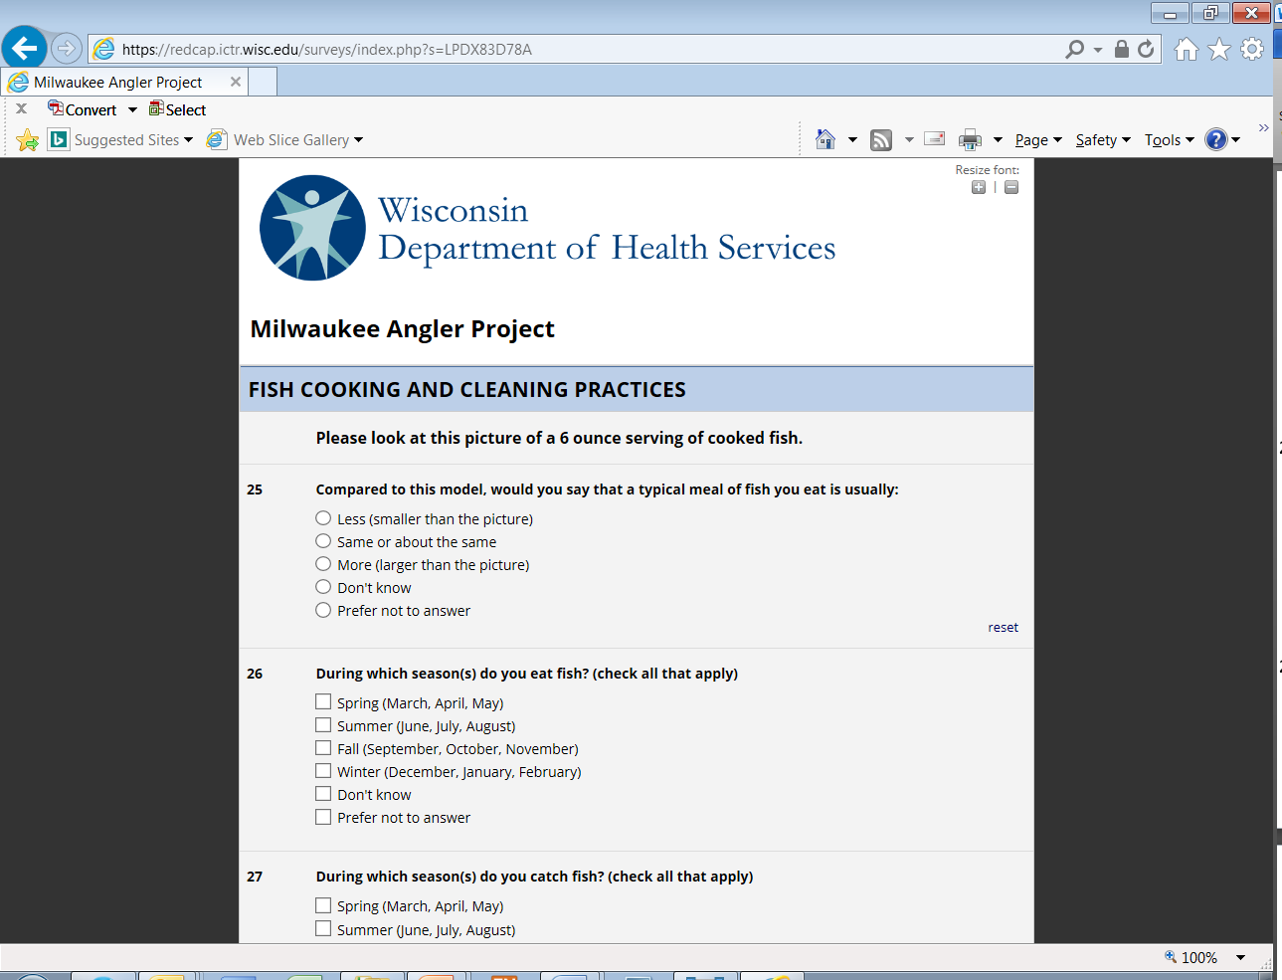Select 'Same or about the same' option
The height and width of the screenshot is (980, 1282).
point(323,541)
